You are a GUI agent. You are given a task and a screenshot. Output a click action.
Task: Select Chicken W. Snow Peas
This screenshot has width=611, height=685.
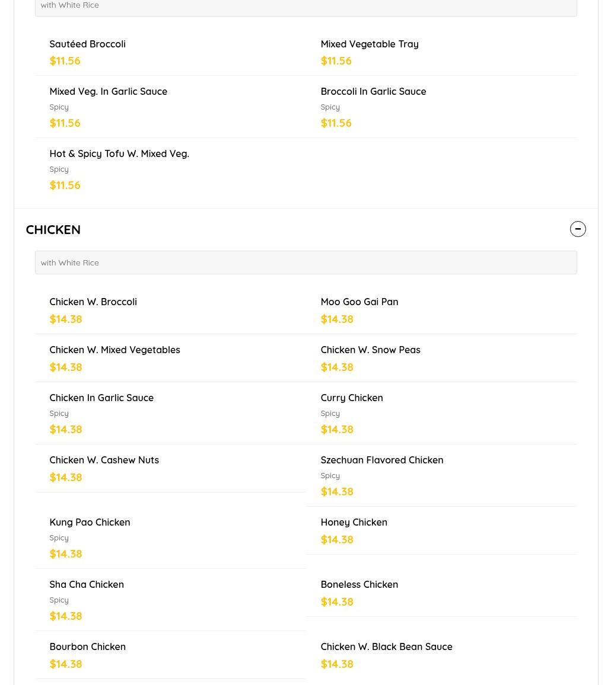click(370, 350)
